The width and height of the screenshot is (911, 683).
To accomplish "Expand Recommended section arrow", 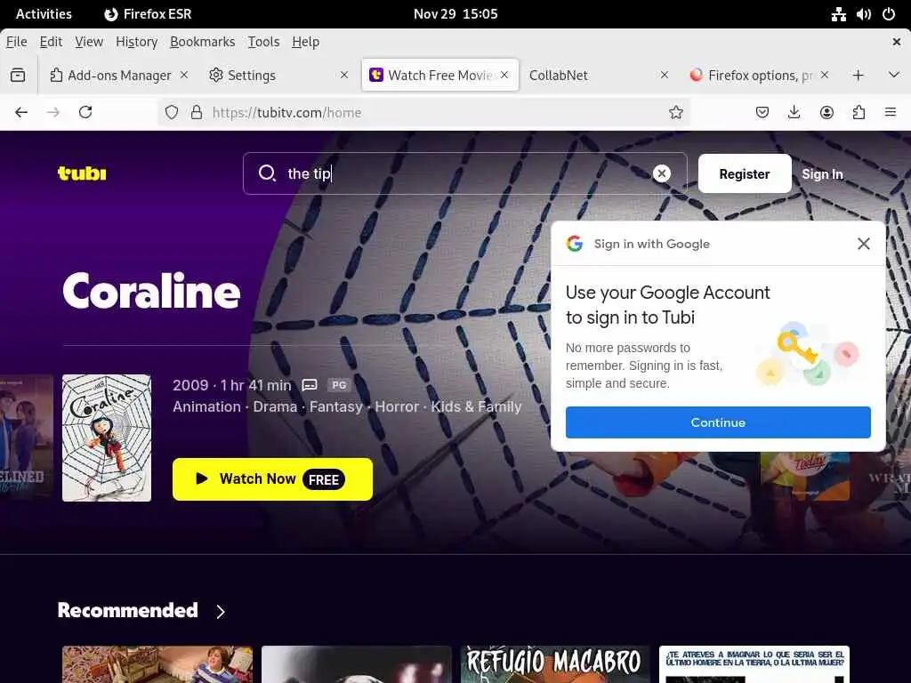I will [221, 612].
